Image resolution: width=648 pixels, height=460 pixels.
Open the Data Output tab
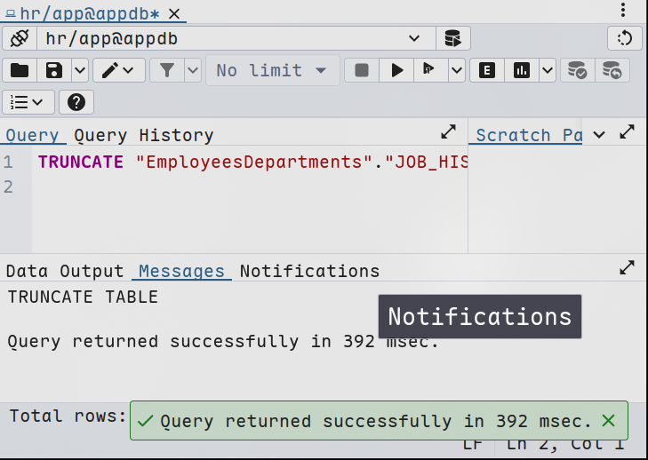coord(65,271)
